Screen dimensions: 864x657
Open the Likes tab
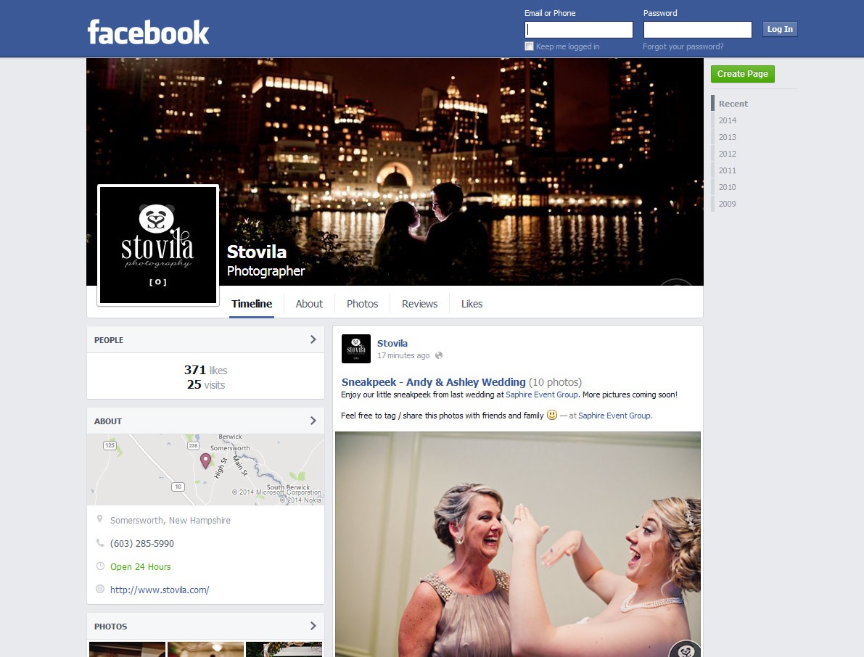(x=472, y=303)
